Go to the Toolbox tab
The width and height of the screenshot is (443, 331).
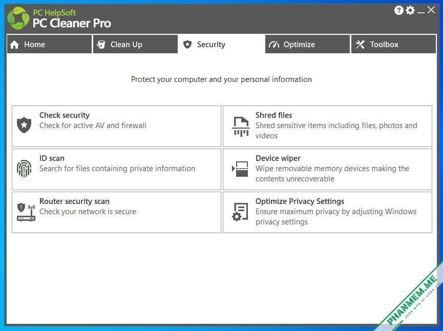[393, 44]
